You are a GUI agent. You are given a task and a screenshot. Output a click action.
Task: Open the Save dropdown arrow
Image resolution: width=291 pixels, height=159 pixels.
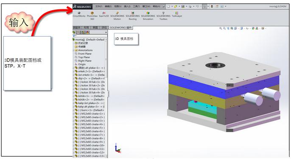pos(186,6)
